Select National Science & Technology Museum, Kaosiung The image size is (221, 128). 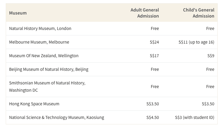click(57, 117)
